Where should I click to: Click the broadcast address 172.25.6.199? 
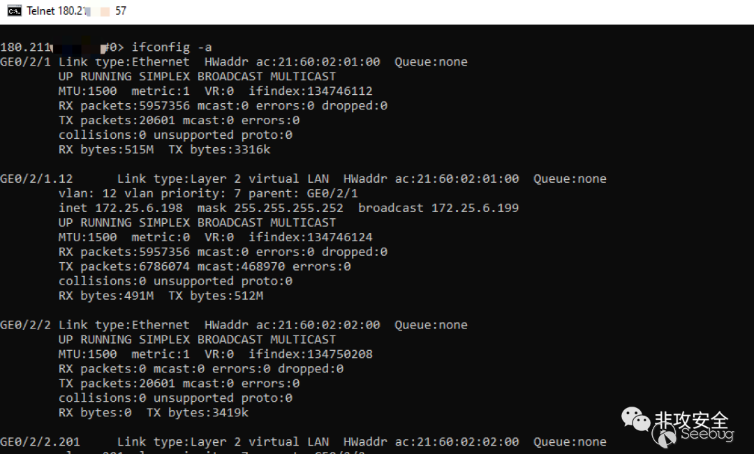point(475,209)
